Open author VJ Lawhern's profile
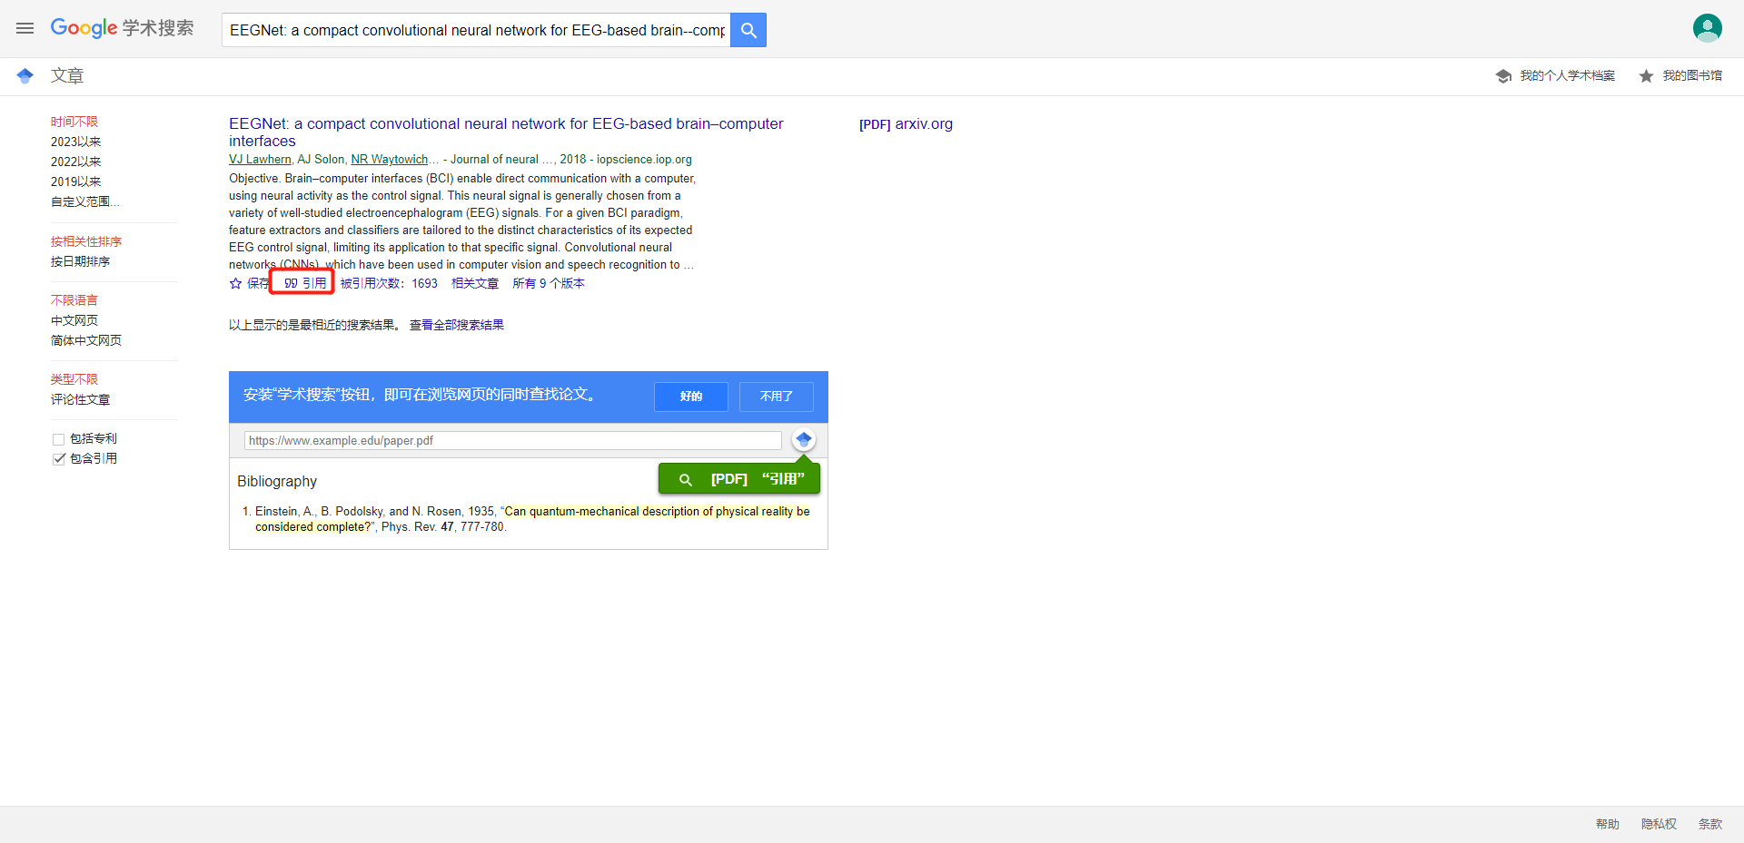Viewport: 1744px width, 843px height. (x=260, y=160)
